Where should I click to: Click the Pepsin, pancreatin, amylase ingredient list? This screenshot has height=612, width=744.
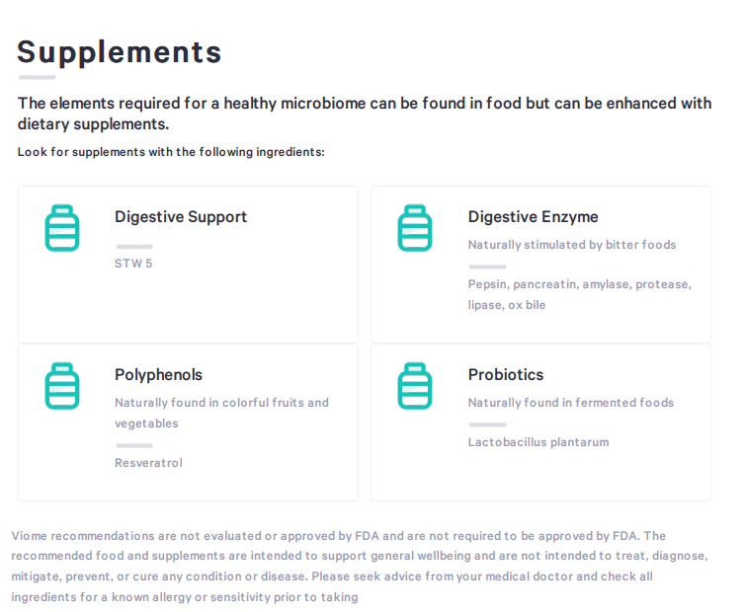580,294
